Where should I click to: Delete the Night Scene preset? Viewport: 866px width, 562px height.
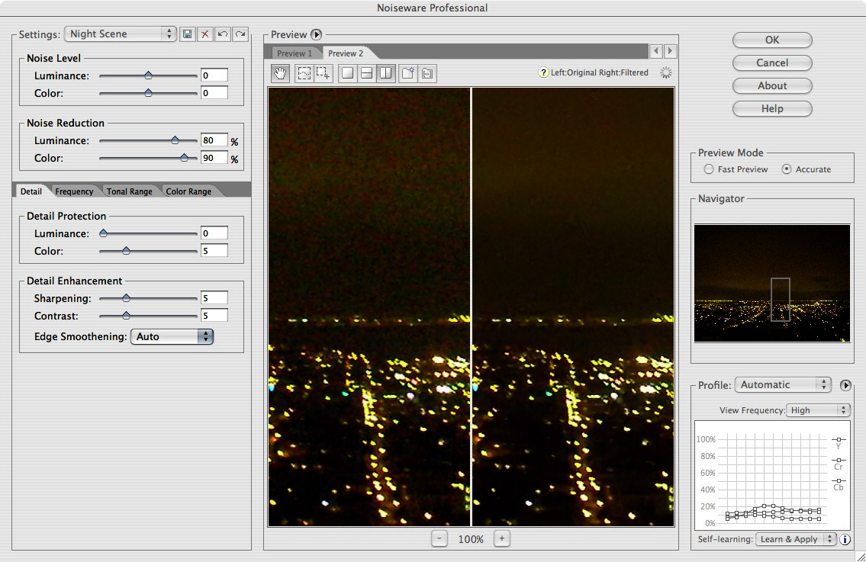coord(205,34)
